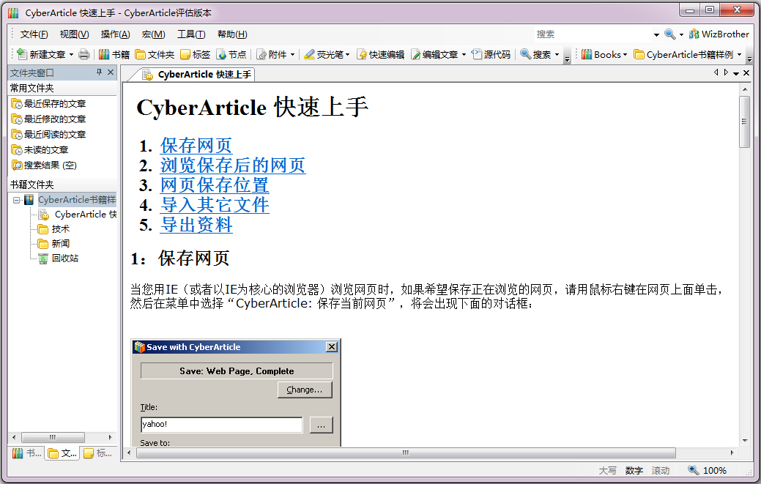
Task: Open the Books dropdown arrow
Action: pyautogui.click(x=625, y=54)
